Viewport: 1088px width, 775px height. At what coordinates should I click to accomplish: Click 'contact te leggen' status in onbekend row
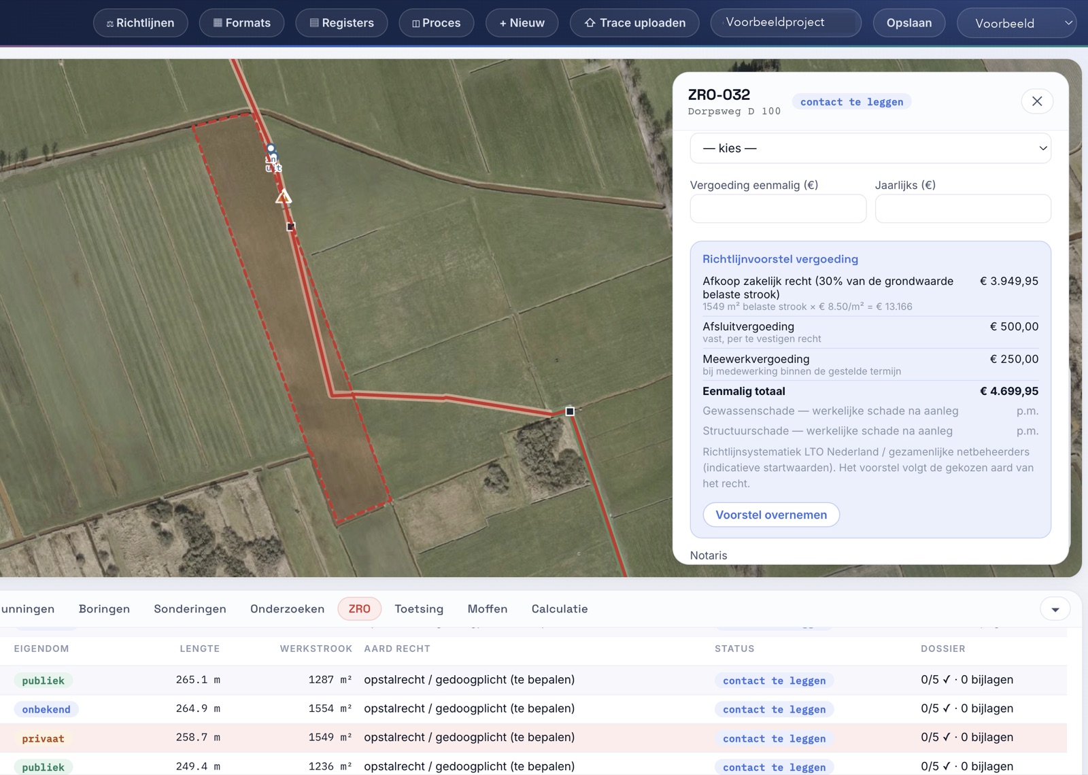click(774, 710)
